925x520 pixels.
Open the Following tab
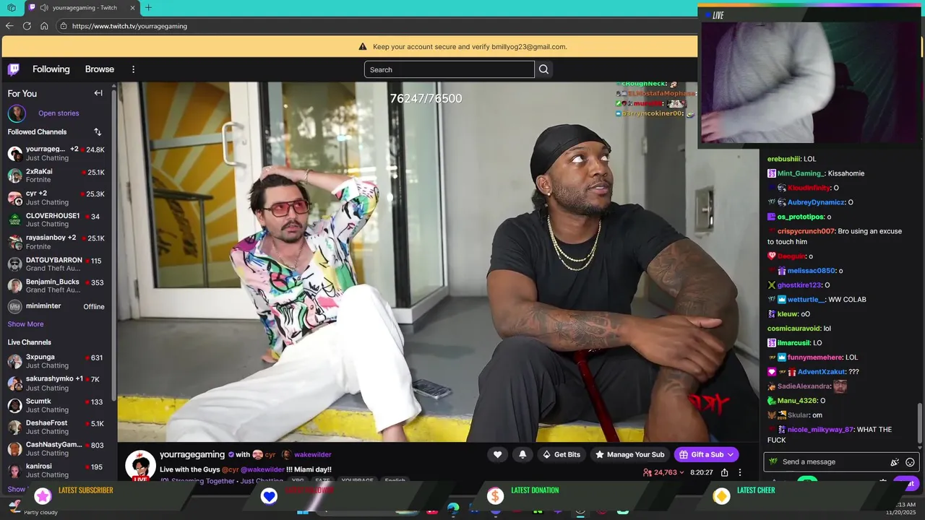tap(51, 69)
